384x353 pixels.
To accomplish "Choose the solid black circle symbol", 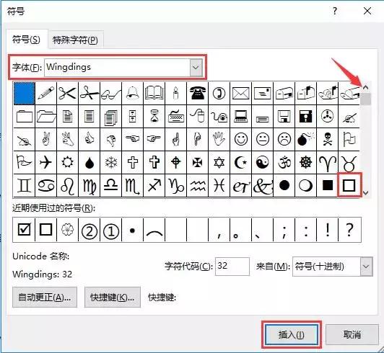I will click(284, 186).
